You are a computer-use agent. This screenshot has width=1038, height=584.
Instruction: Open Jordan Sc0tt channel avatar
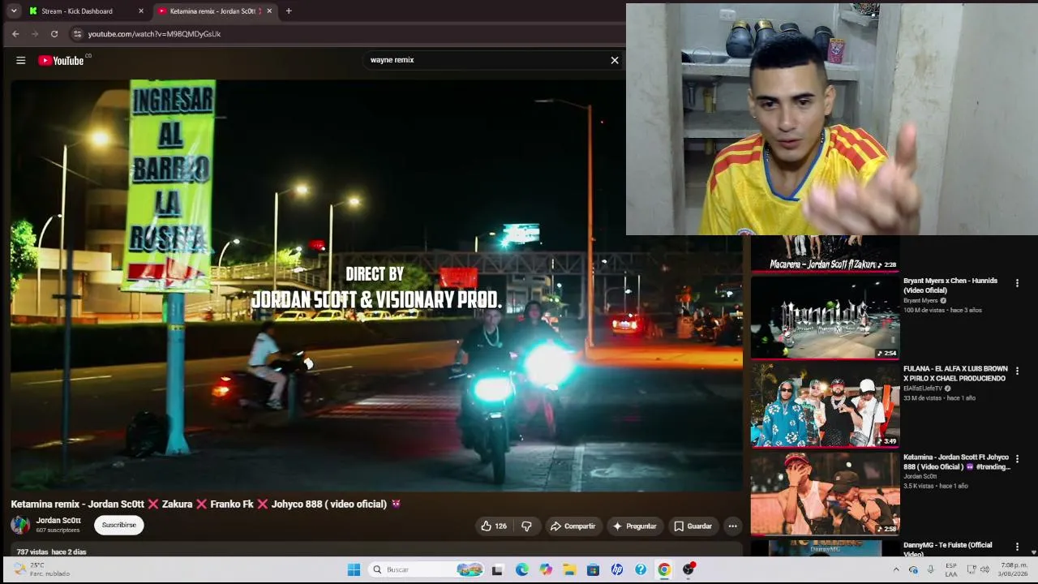[20, 525]
